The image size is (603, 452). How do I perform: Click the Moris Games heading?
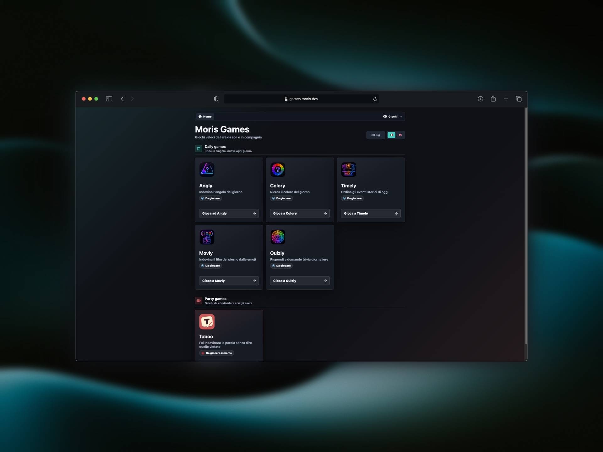coord(222,129)
